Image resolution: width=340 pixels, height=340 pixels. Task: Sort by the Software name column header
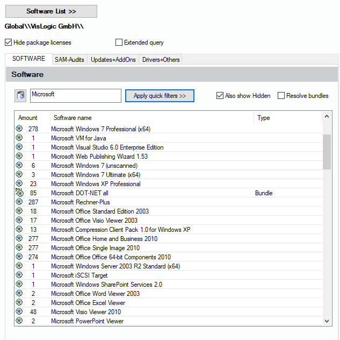tap(152, 118)
